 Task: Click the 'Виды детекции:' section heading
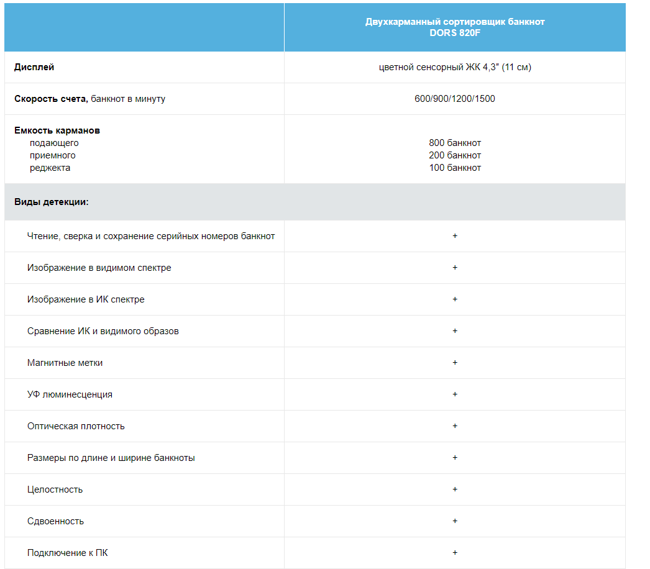(52, 202)
